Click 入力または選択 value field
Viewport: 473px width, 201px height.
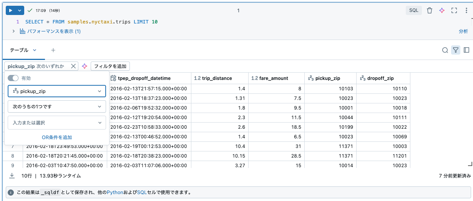pyautogui.click(x=57, y=123)
